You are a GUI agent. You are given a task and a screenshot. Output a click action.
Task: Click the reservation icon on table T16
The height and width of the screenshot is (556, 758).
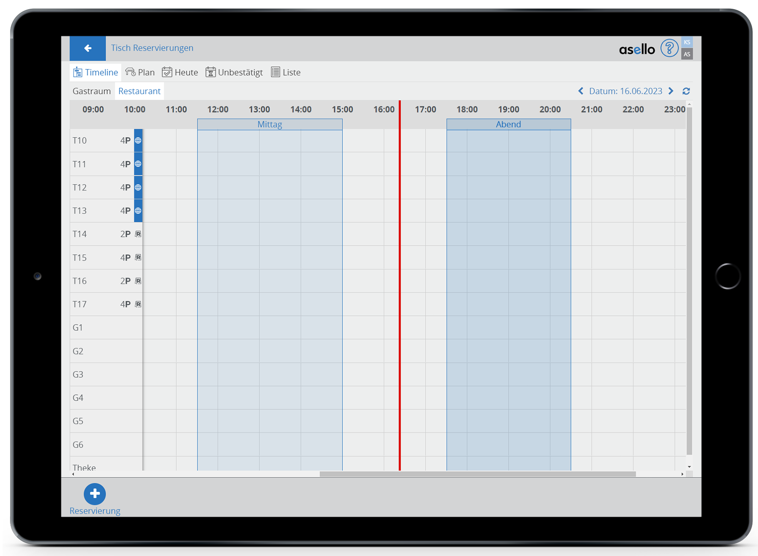tap(138, 281)
